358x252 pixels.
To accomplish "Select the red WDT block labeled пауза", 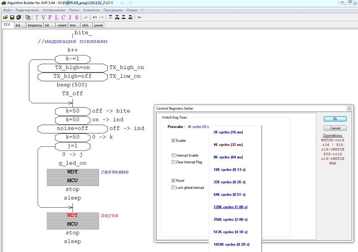I will click(72, 215).
